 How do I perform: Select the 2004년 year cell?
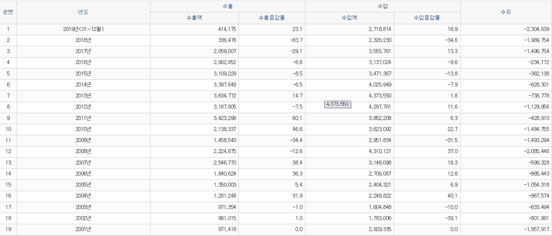tap(83, 196)
